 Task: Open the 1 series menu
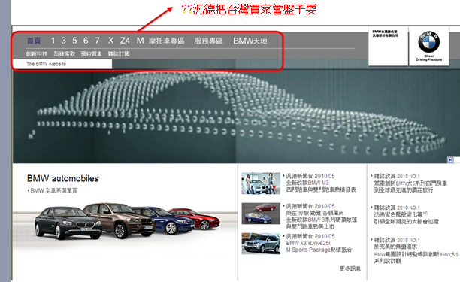(x=53, y=41)
